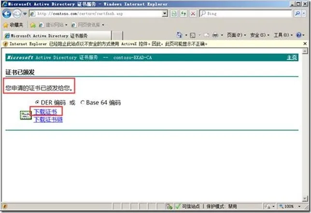Open the 工具(O) menu

(283, 35)
